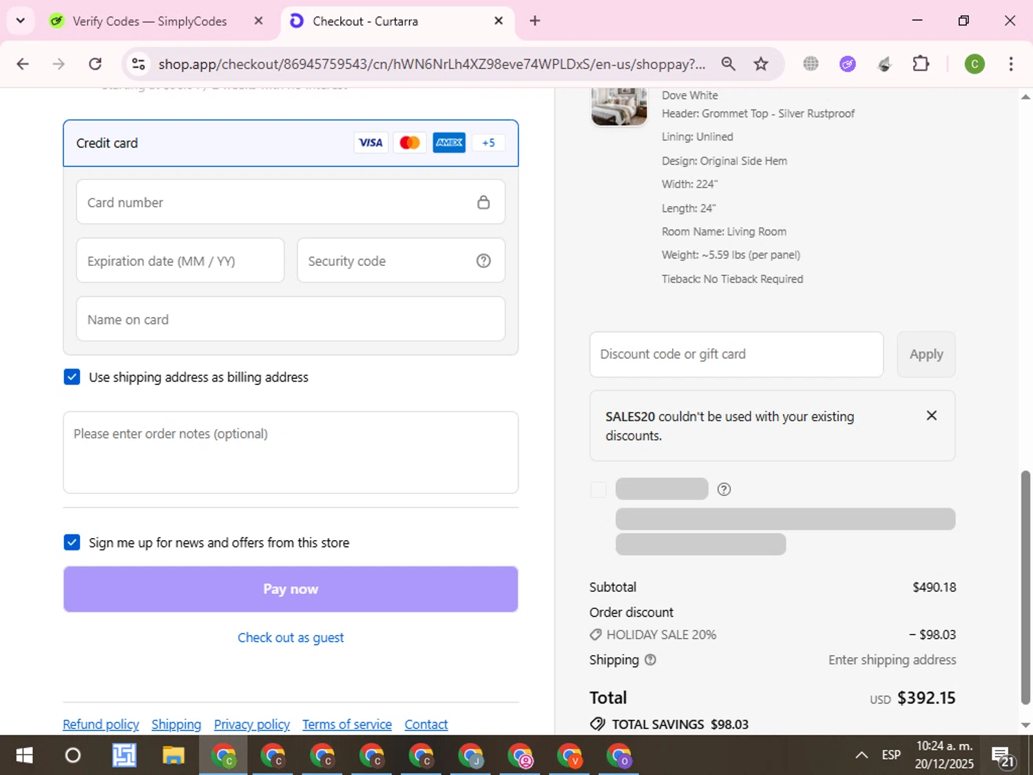Image resolution: width=1033 pixels, height=775 pixels.
Task: Open the tab search dropdown arrow
Action: (x=21, y=21)
